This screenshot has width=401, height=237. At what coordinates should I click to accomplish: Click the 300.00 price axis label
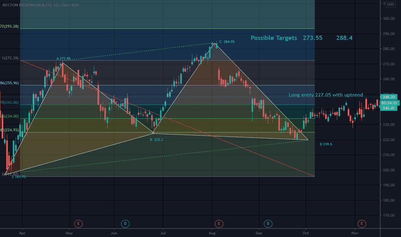pos(389,19)
